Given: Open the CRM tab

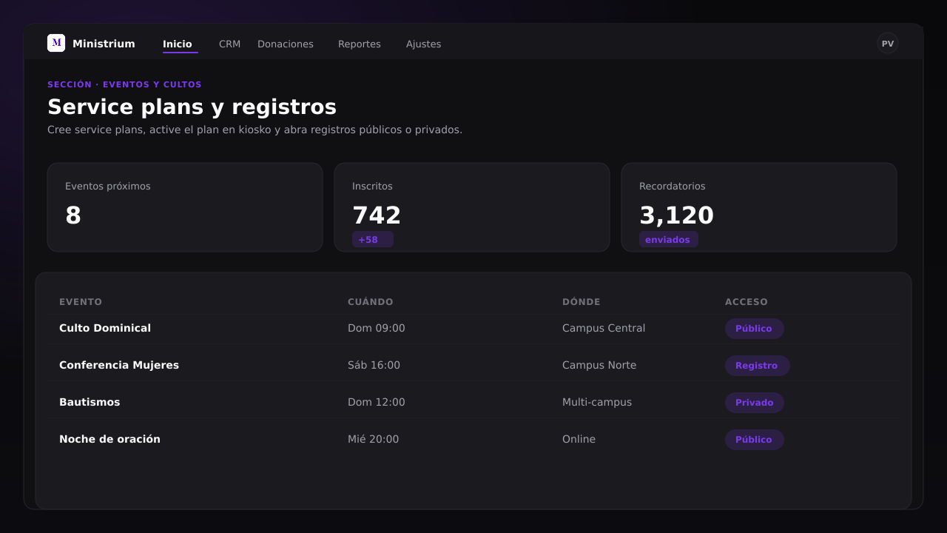Looking at the screenshot, I should click(229, 44).
